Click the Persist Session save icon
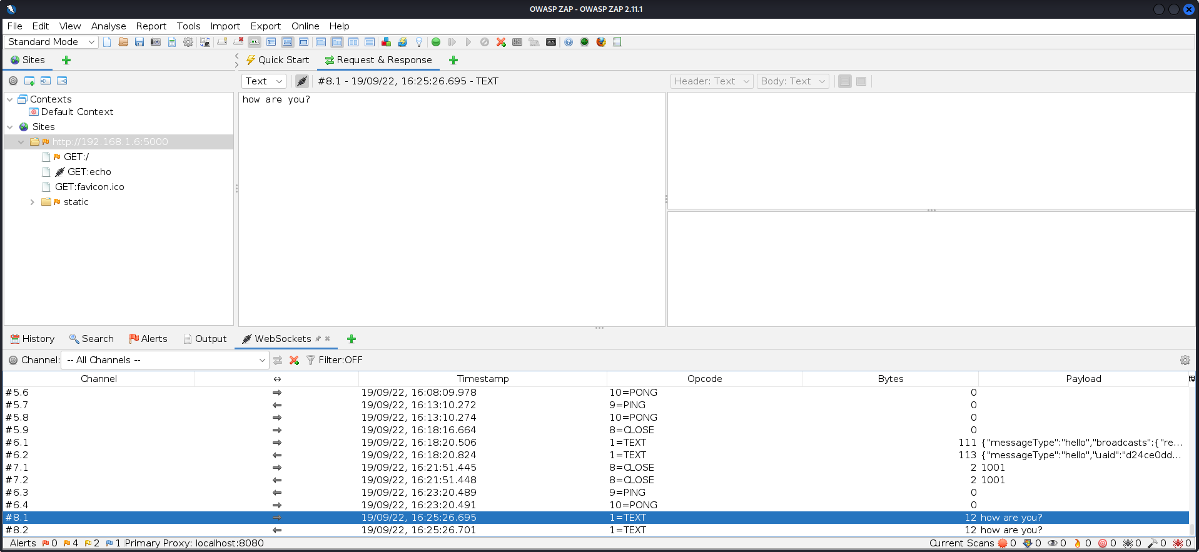Screen dimensions: 1199x552 click(139, 42)
